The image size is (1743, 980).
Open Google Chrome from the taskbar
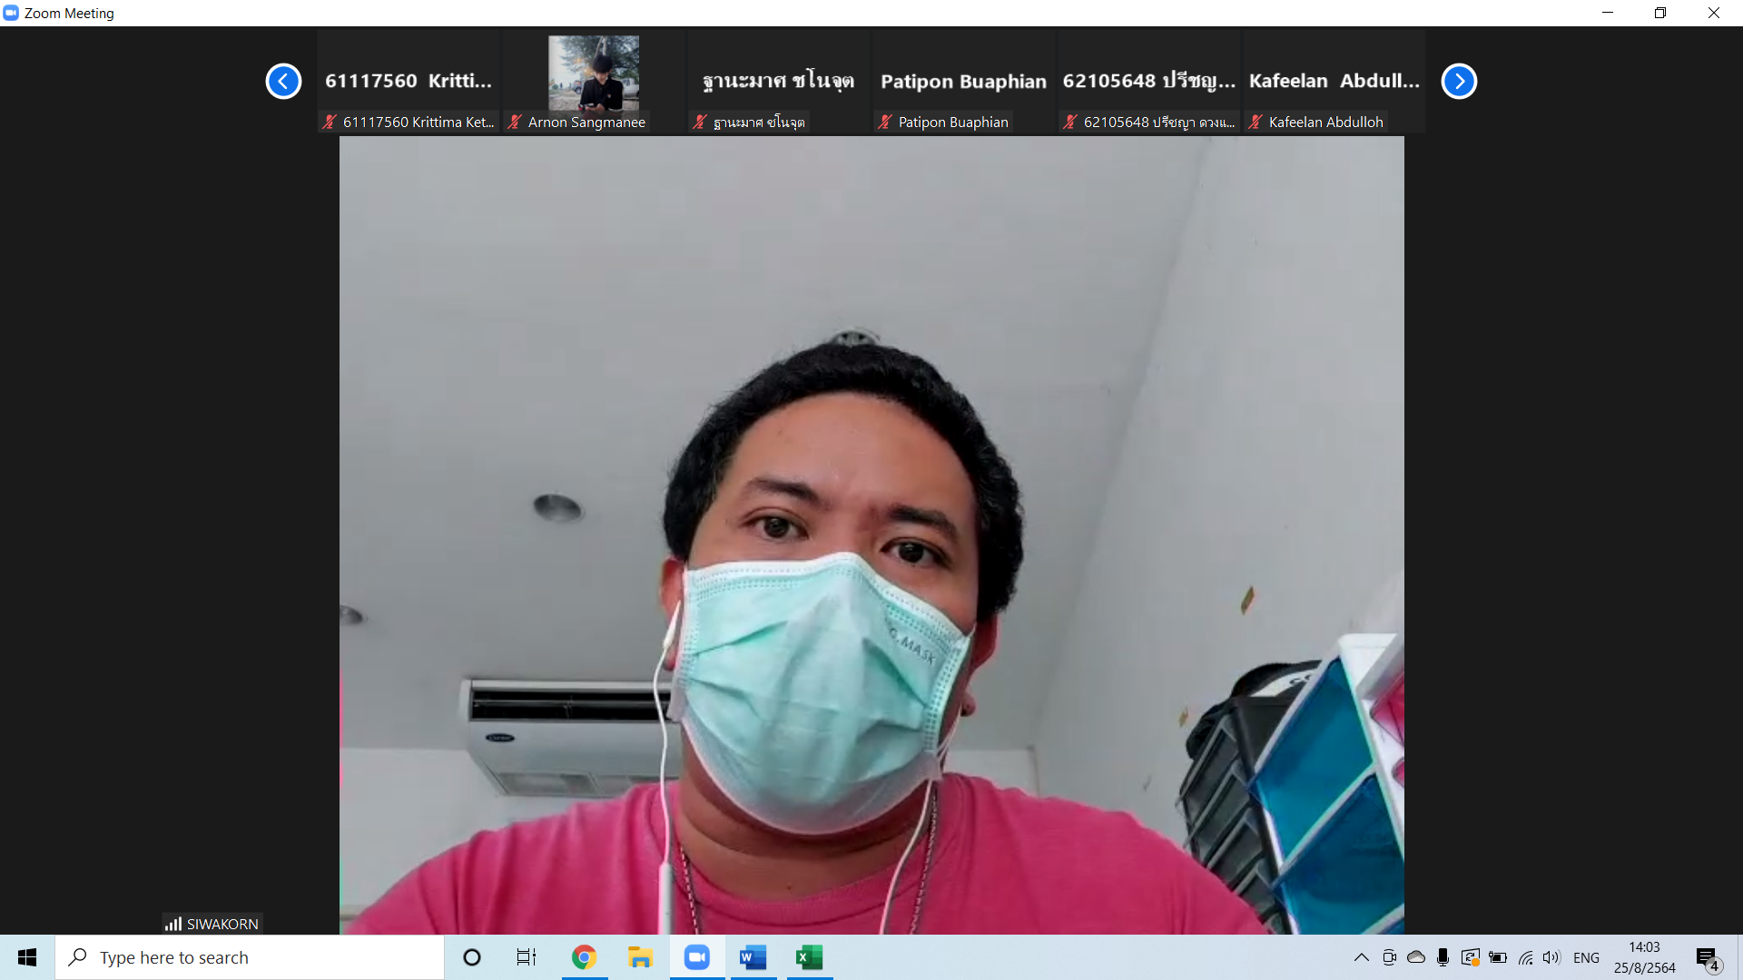click(584, 957)
